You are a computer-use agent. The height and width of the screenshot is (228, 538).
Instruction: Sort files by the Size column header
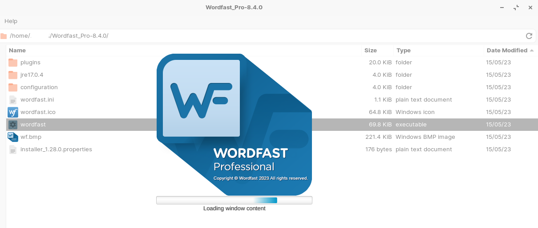tap(370, 51)
